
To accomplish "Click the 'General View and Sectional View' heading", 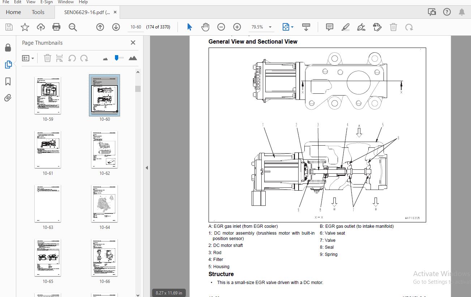I will tap(253, 41).
